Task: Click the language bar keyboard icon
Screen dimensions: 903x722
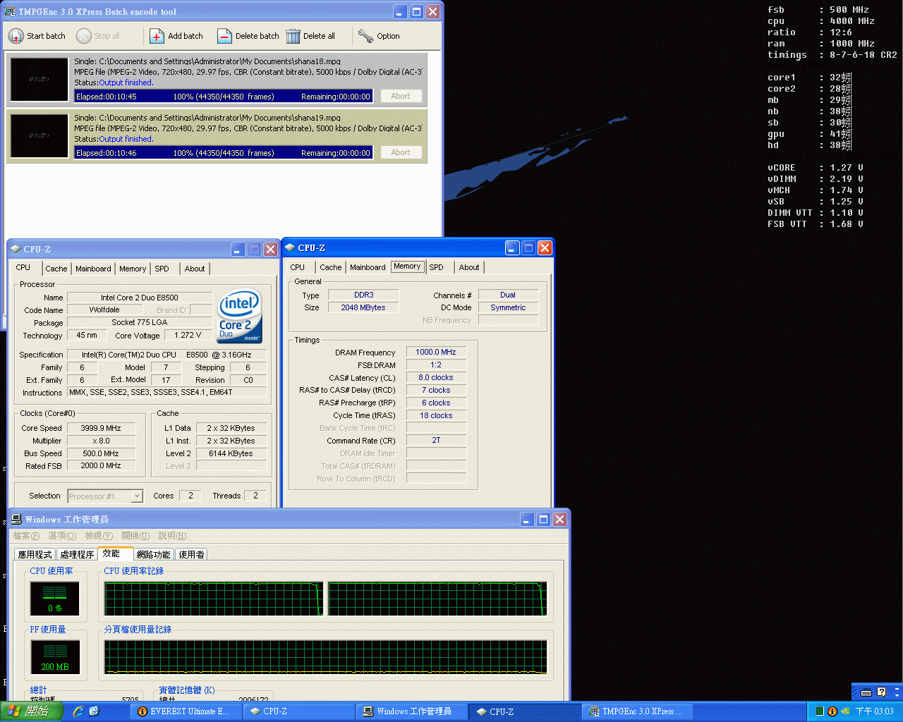Action: tap(866, 692)
